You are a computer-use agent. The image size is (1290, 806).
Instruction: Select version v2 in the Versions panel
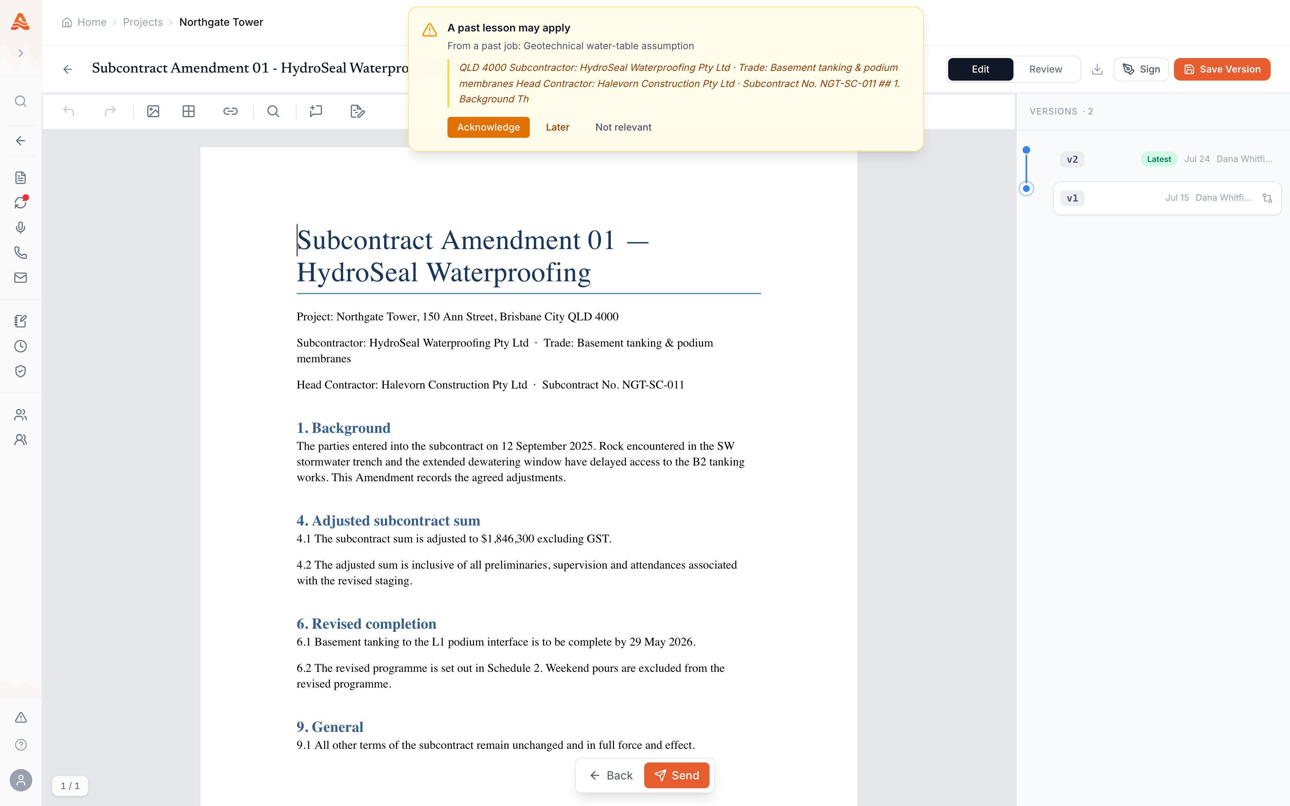(x=1167, y=160)
